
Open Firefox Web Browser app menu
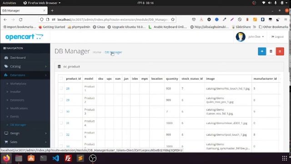42,3
